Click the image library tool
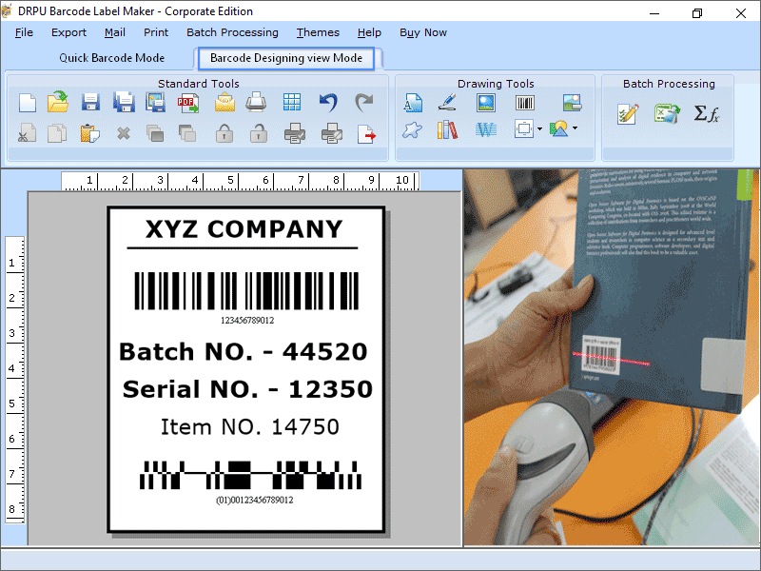761x571 pixels. [x=573, y=103]
